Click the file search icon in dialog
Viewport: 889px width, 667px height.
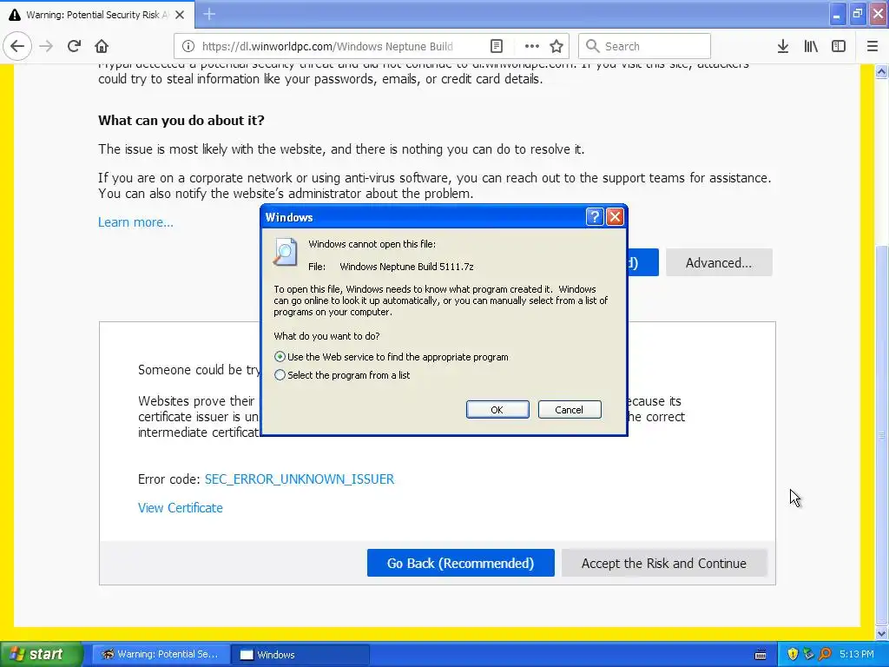tap(285, 253)
